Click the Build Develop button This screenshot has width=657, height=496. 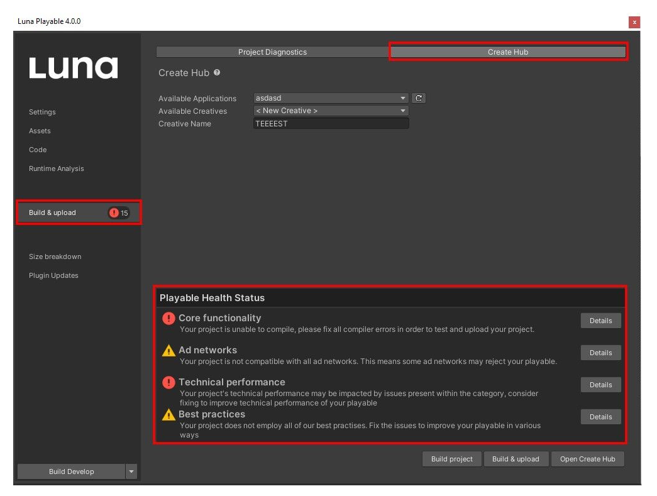71,471
